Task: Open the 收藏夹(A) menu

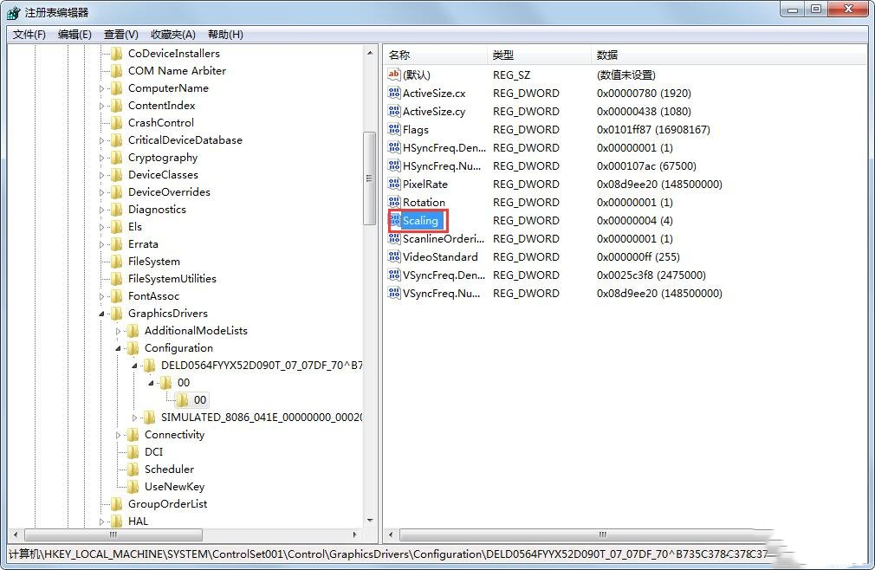Action: pyautogui.click(x=173, y=35)
